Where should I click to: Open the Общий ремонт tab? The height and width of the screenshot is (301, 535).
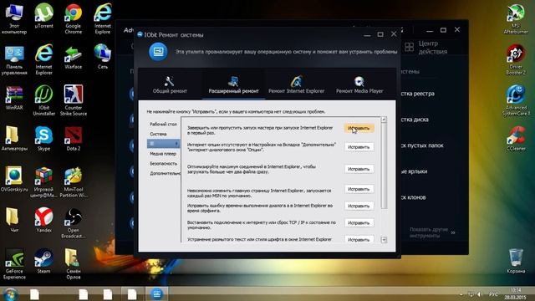click(x=170, y=84)
